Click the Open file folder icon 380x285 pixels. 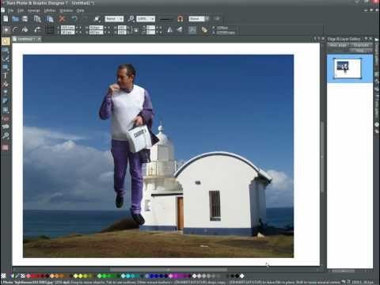[16, 19]
